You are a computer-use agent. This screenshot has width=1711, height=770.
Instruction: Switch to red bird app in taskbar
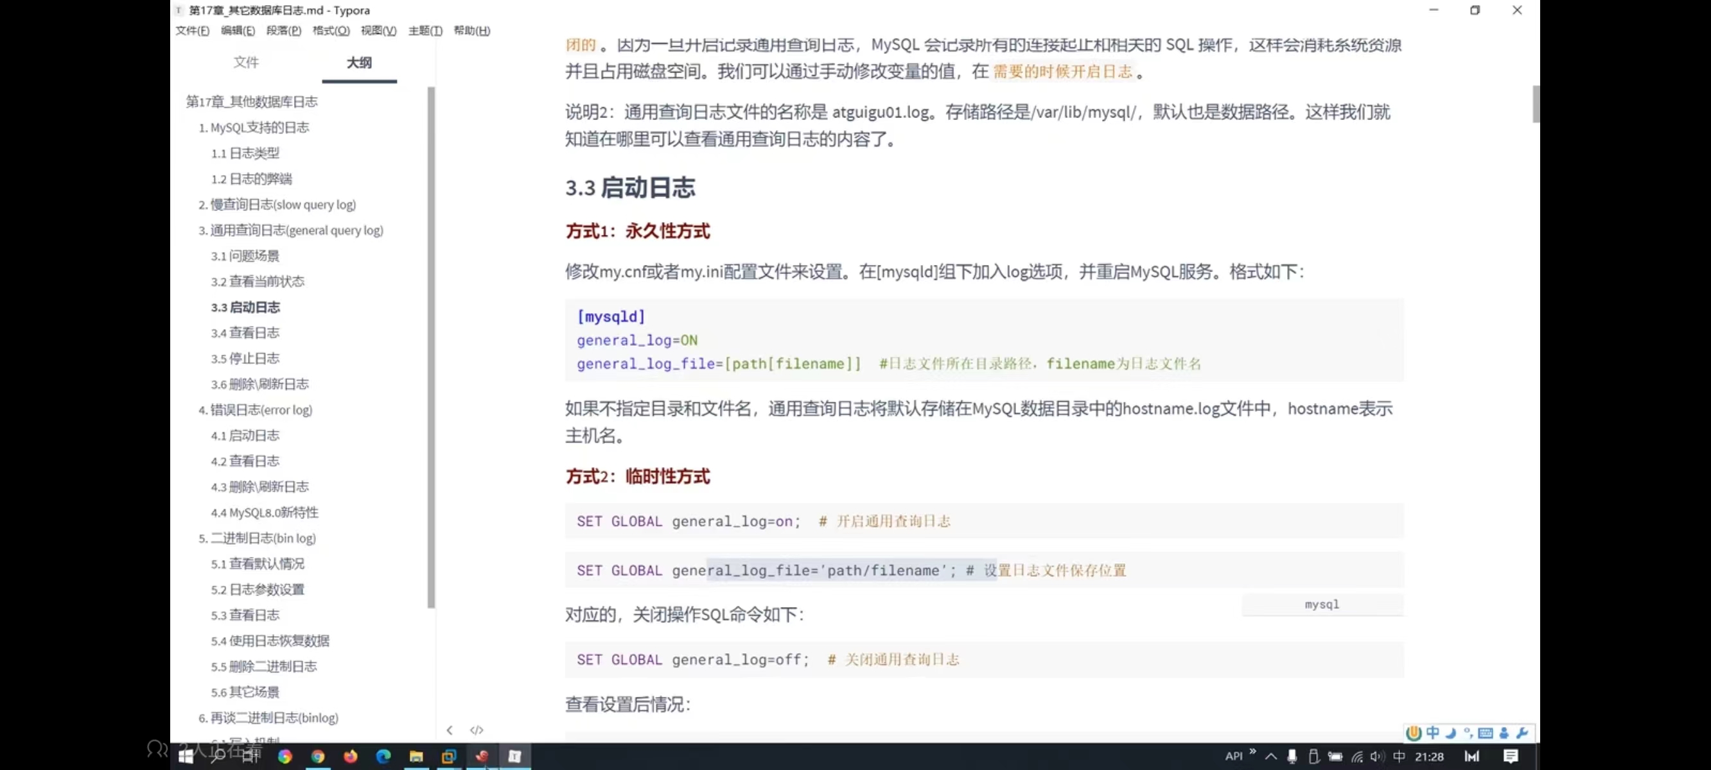tap(482, 756)
